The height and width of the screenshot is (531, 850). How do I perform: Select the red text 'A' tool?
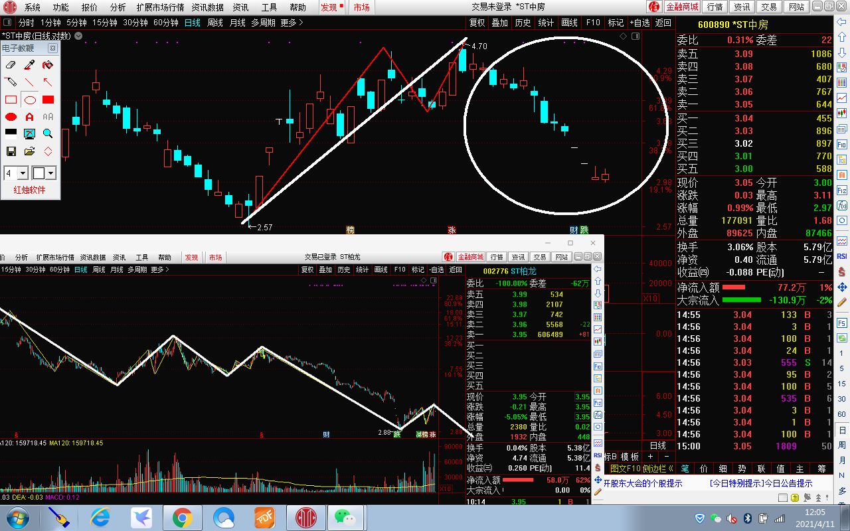click(x=29, y=117)
